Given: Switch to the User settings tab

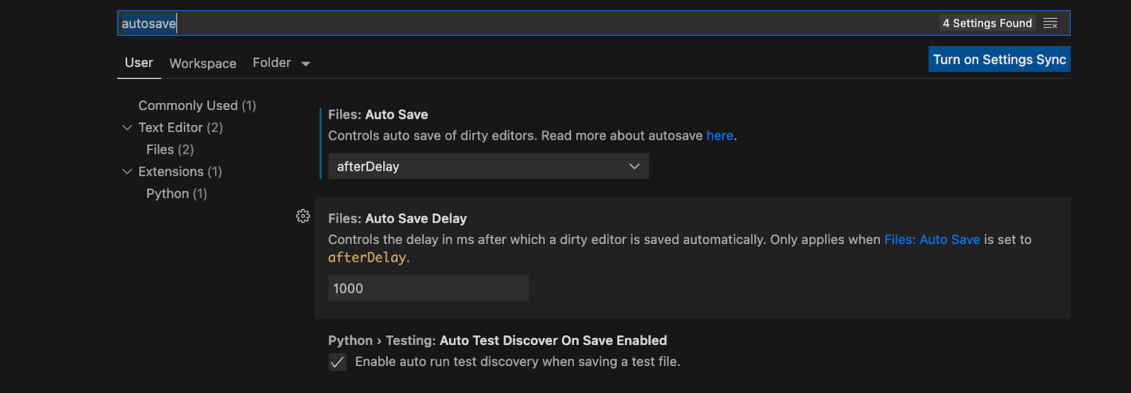Looking at the screenshot, I should (x=139, y=63).
